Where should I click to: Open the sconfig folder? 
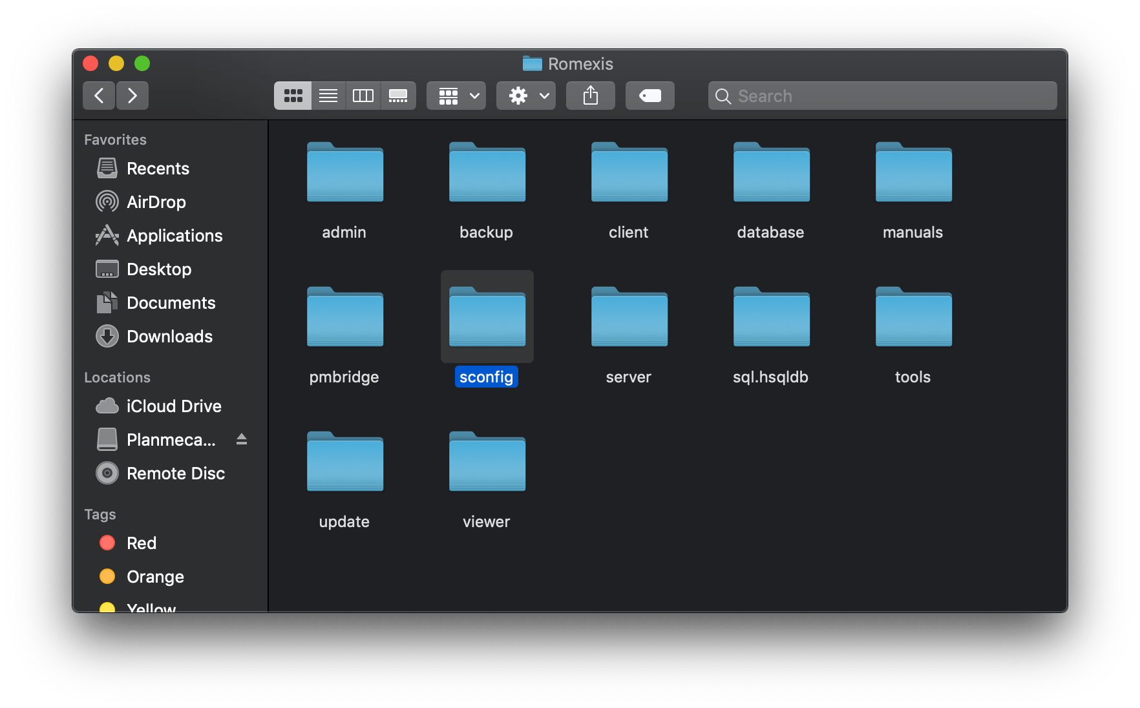click(x=487, y=317)
